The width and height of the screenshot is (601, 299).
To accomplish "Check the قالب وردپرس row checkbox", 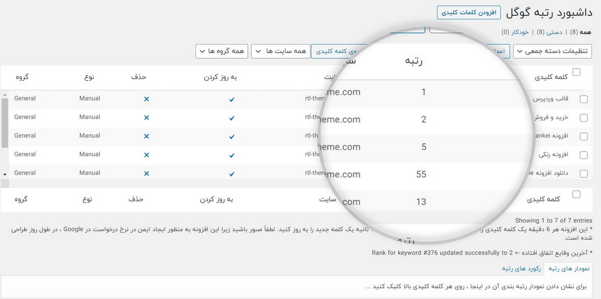I will tap(584, 99).
